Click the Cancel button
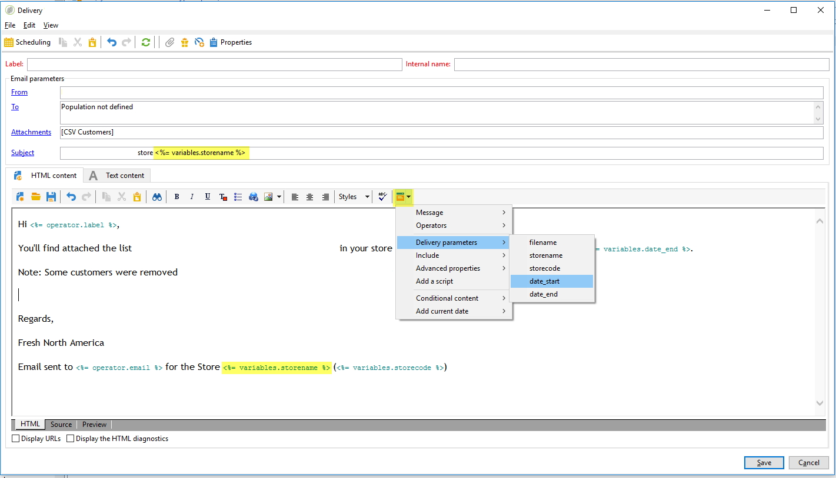 (808, 463)
